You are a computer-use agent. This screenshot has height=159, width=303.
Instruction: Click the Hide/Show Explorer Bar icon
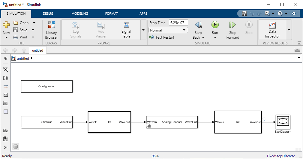click(6, 58)
